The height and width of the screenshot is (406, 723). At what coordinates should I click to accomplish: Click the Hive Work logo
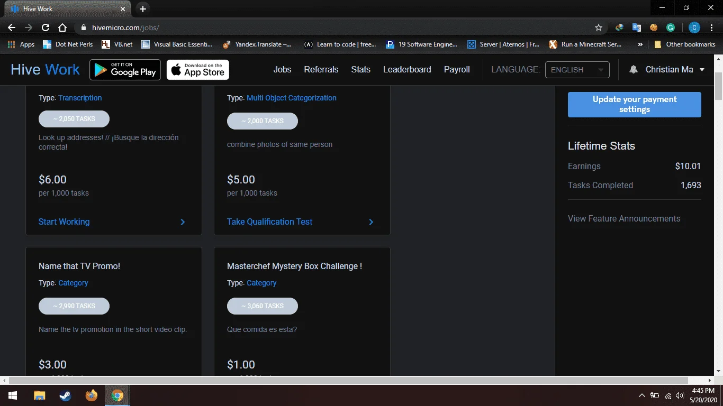click(x=45, y=69)
